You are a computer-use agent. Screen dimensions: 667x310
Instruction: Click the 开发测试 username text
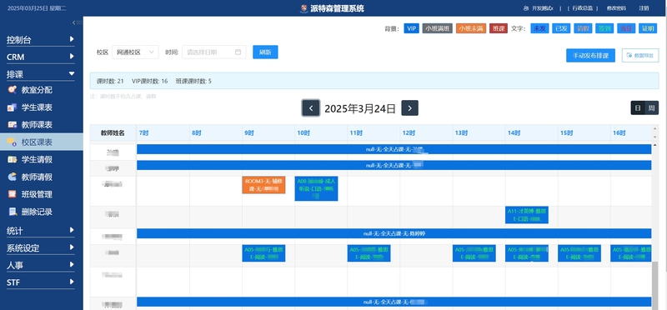pos(543,8)
